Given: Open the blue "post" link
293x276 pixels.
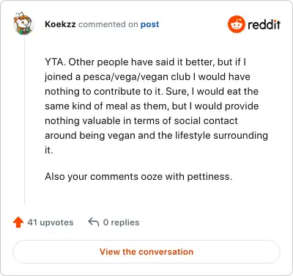Looking at the screenshot, I should tap(149, 24).
